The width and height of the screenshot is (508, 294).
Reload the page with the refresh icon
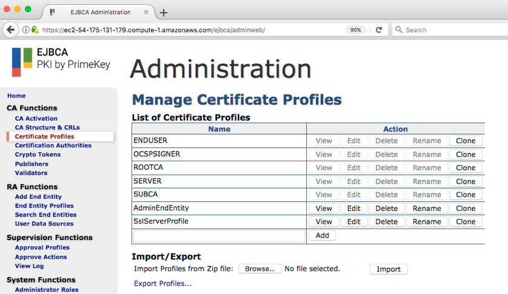point(379,30)
